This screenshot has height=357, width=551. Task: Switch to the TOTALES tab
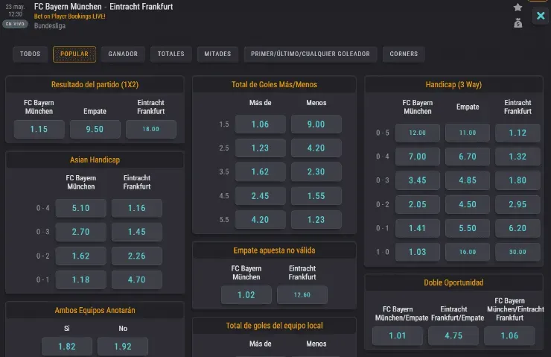[171, 54]
